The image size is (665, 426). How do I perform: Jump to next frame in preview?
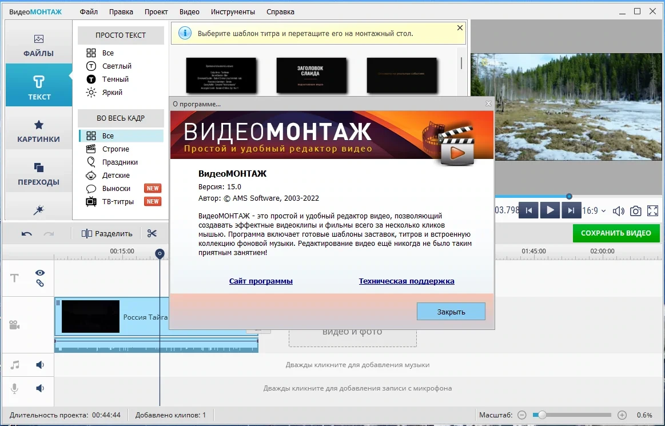click(x=571, y=210)
